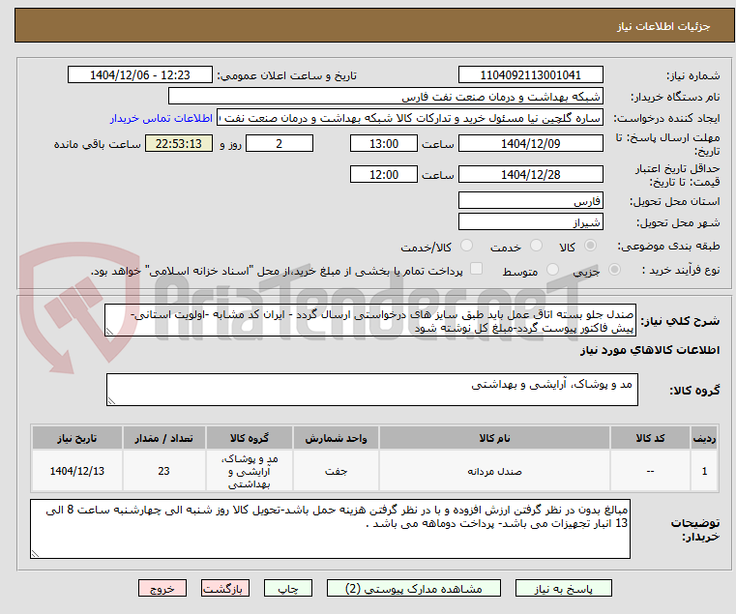
Task: Click the general description text area
Action: coord(369,320)
